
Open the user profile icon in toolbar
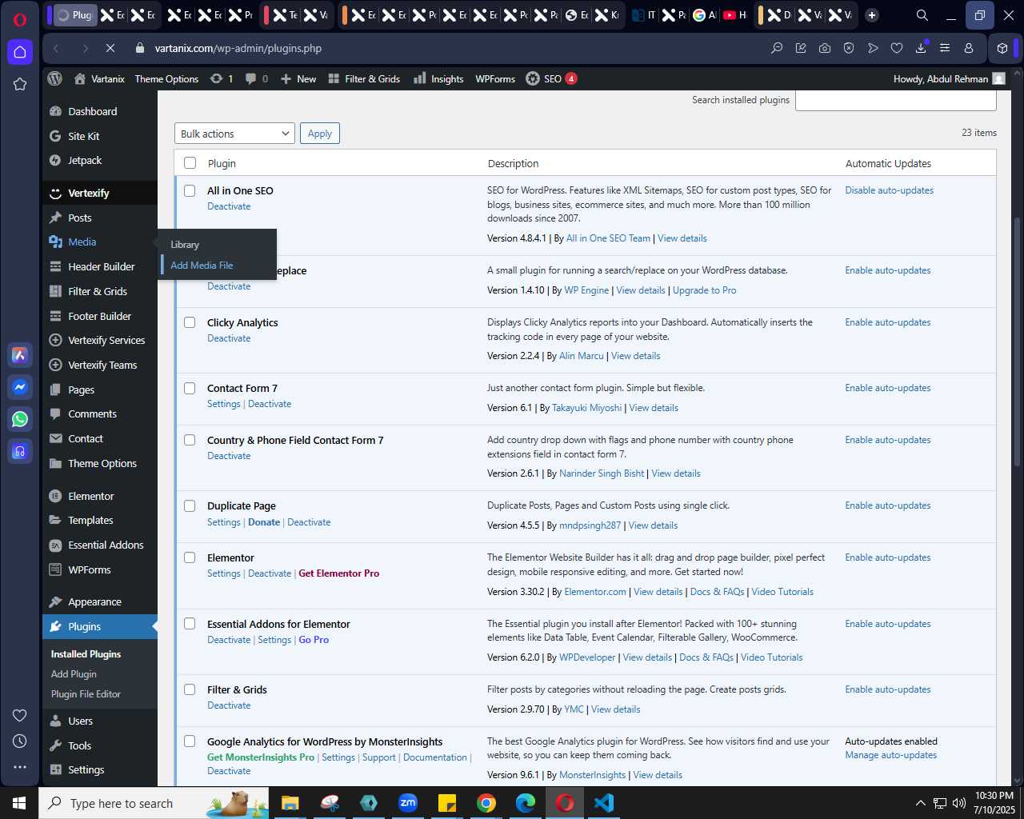pyautogui.click(x=969, y=48)
